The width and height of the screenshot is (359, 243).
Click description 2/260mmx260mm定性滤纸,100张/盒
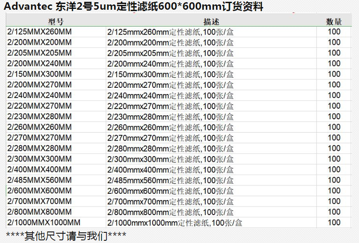click(x=170, y=127)
